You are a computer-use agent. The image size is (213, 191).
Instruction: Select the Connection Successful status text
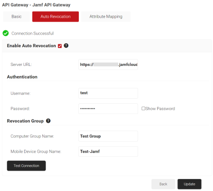[x=32, y=33]
